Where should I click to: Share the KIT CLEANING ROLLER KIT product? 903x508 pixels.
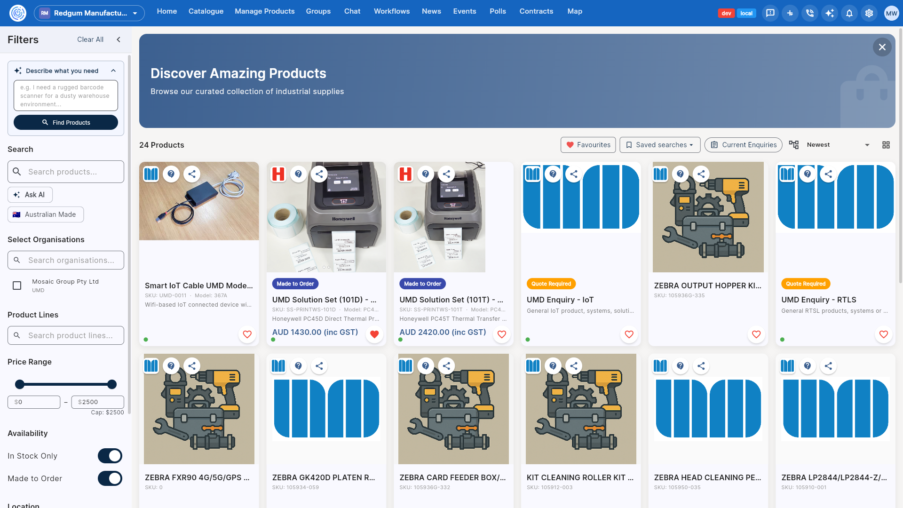tap(574, 366)
